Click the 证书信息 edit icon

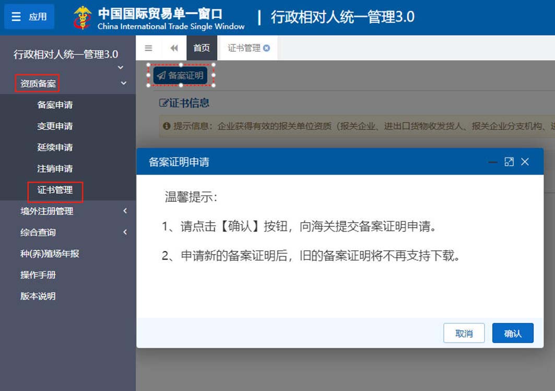(163, 103)
